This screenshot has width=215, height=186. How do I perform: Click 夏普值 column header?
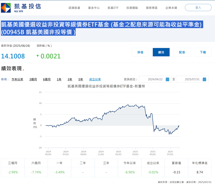tap(176, 163)
